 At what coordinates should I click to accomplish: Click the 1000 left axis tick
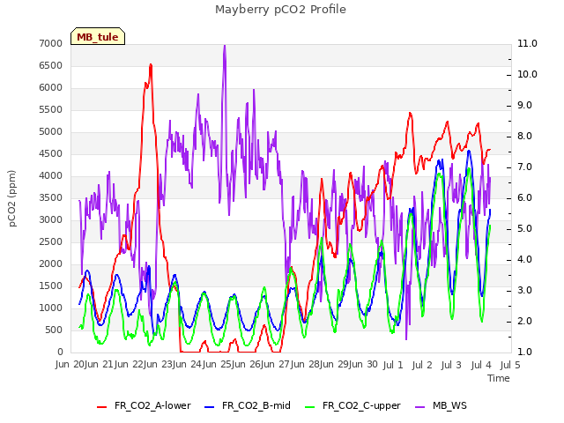click(51, 308)
